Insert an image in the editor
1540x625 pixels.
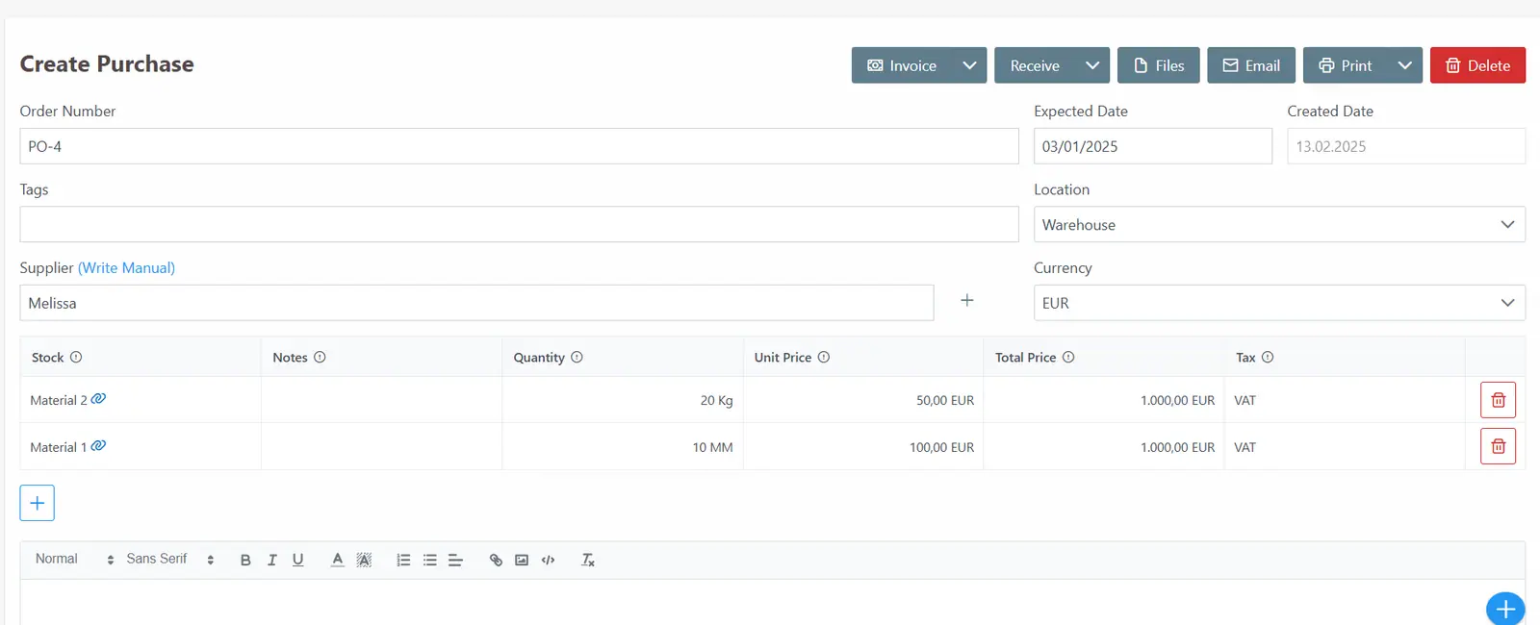(x=522, y=560)
